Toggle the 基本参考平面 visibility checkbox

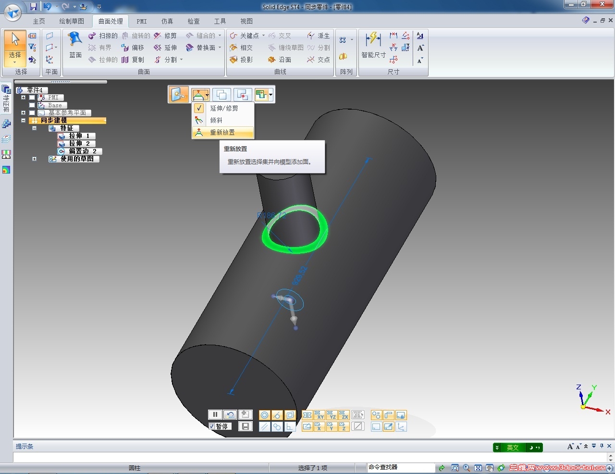click(32, 113)
